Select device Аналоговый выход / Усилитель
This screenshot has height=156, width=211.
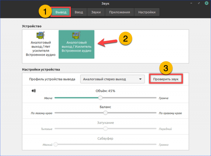76,44
